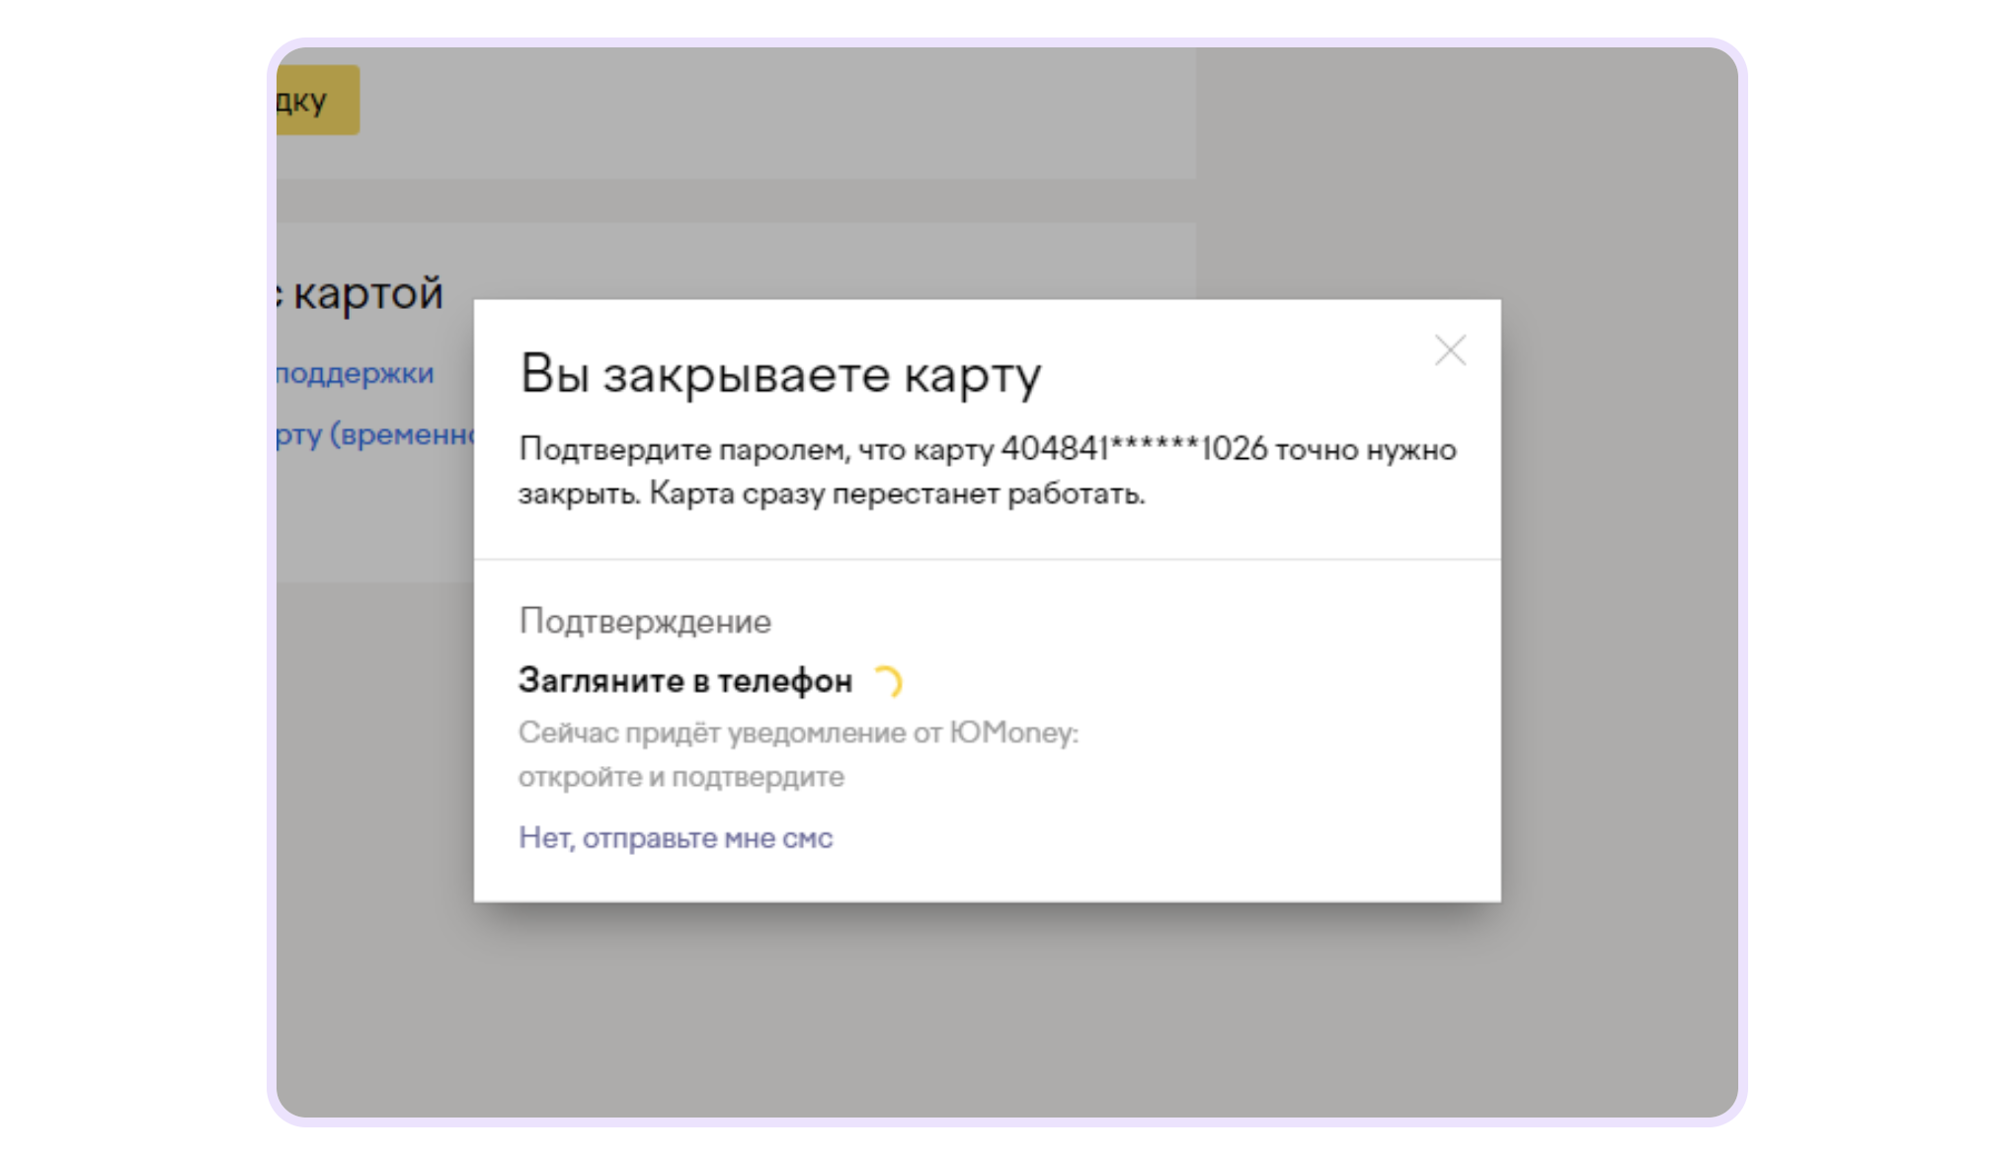Click 'Нет, отправьте мне смс' link
The image size is (1999, 1157).
(676, 837)
